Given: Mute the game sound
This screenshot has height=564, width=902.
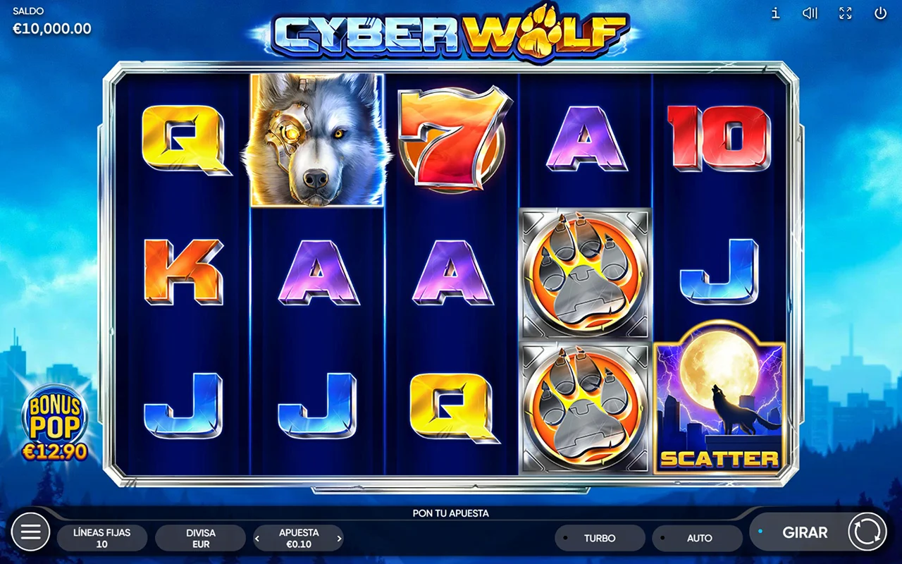Looking at the screenshot, I should click(x=810, y=13).
